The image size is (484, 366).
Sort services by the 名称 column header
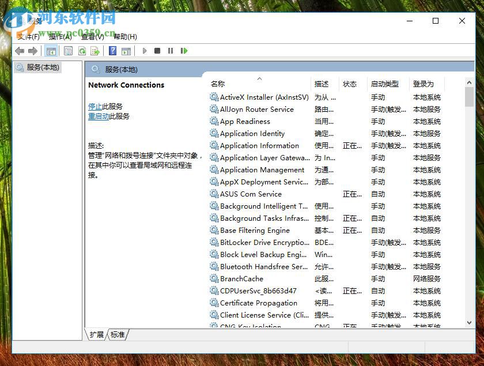[x=217, y=84]
